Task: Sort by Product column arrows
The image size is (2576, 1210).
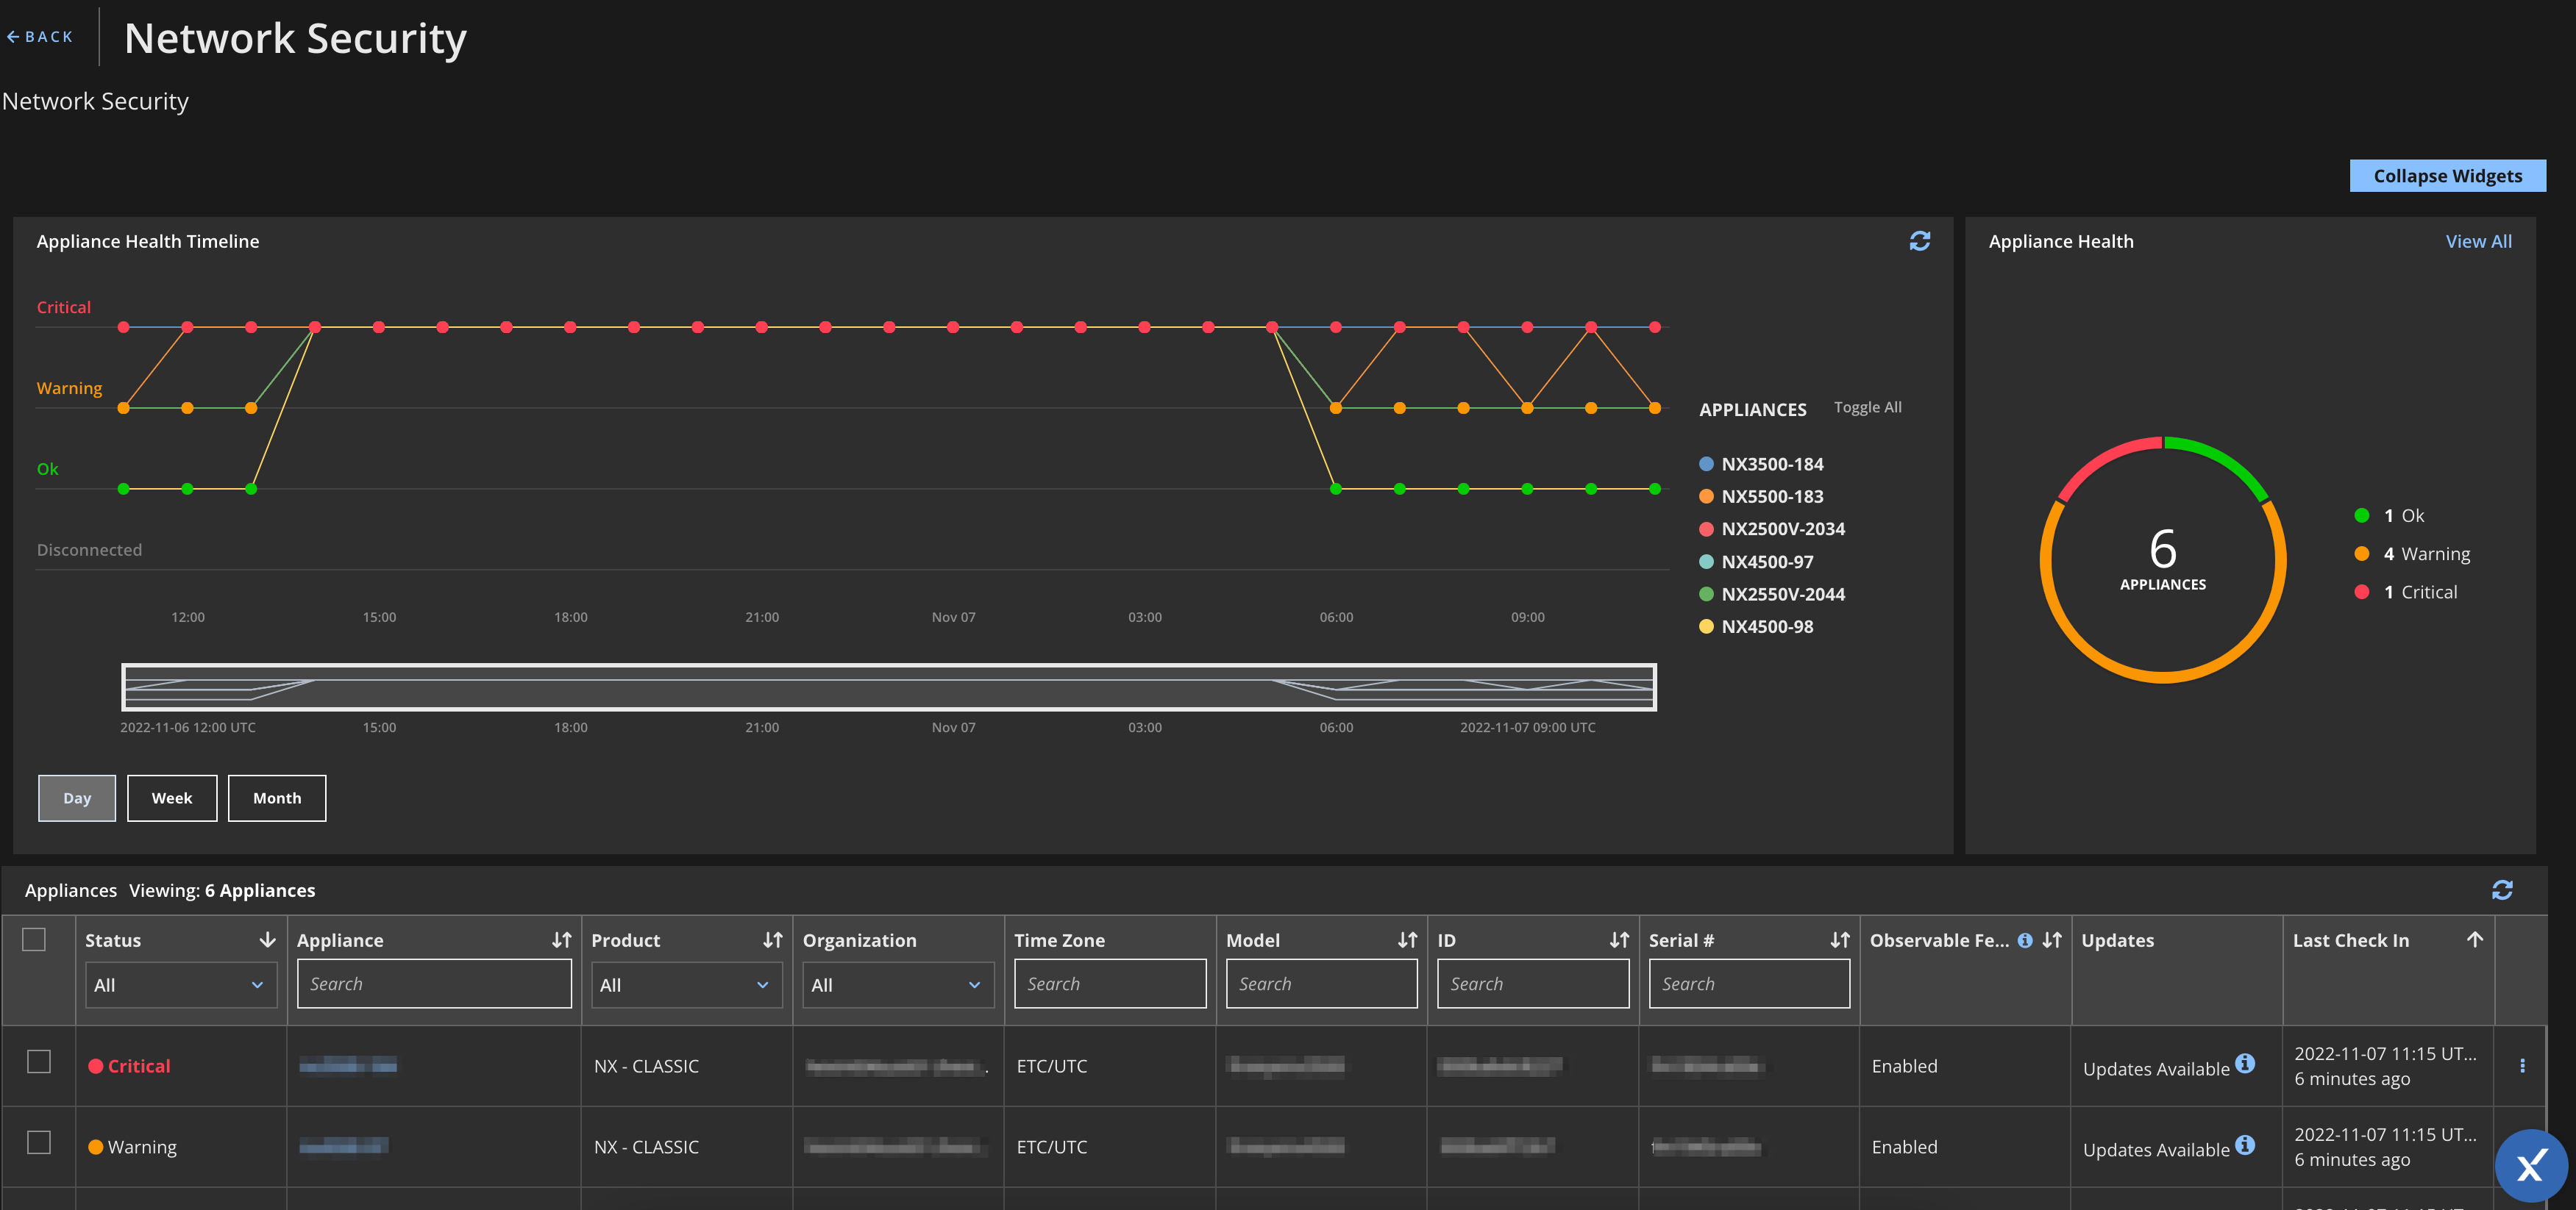Action: (773, 939)
